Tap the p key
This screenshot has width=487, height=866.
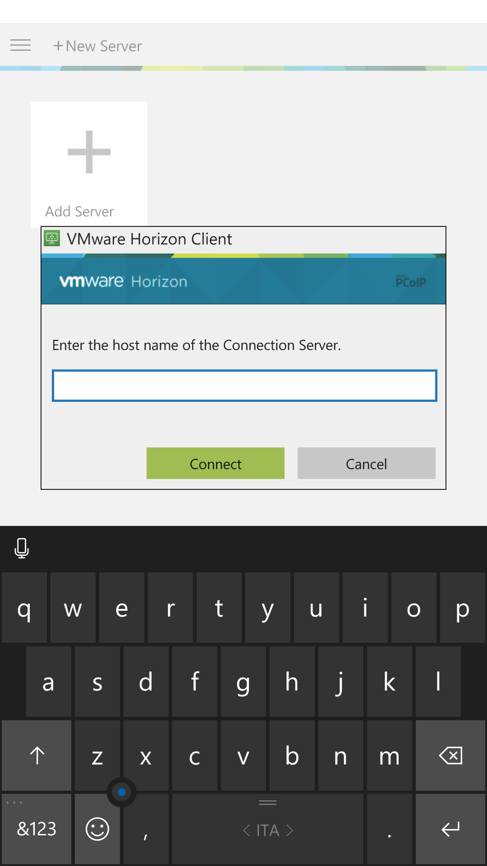(463, 608)
